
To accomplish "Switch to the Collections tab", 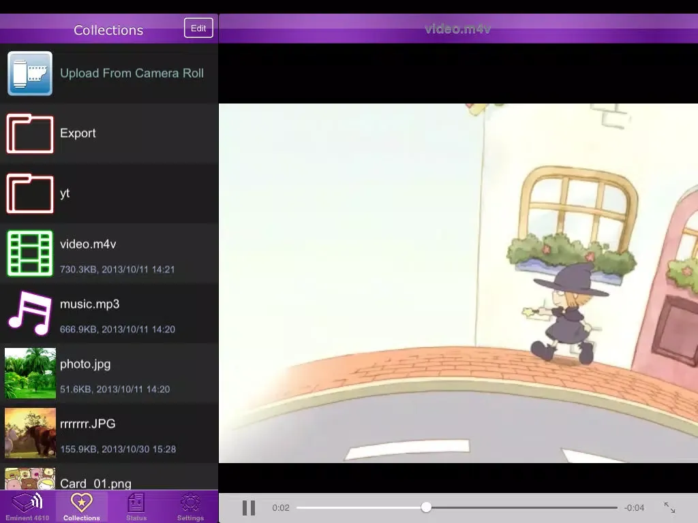I will [82, 507].
